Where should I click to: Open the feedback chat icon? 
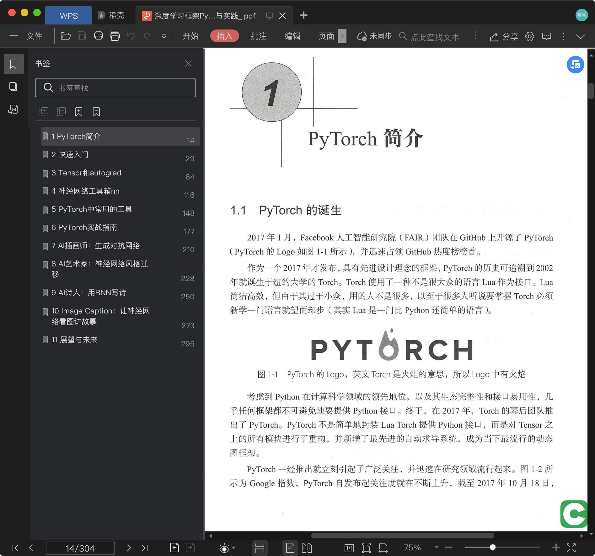pyautogui.click(x=547, y=36)
